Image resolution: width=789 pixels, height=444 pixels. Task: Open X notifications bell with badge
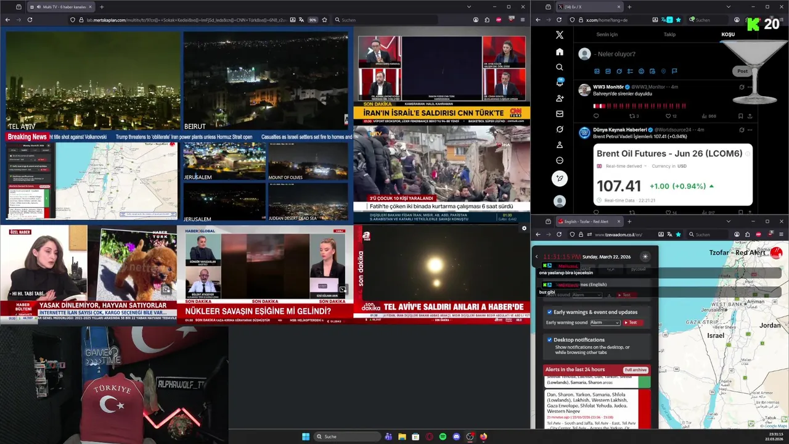[x=560, y=83]
